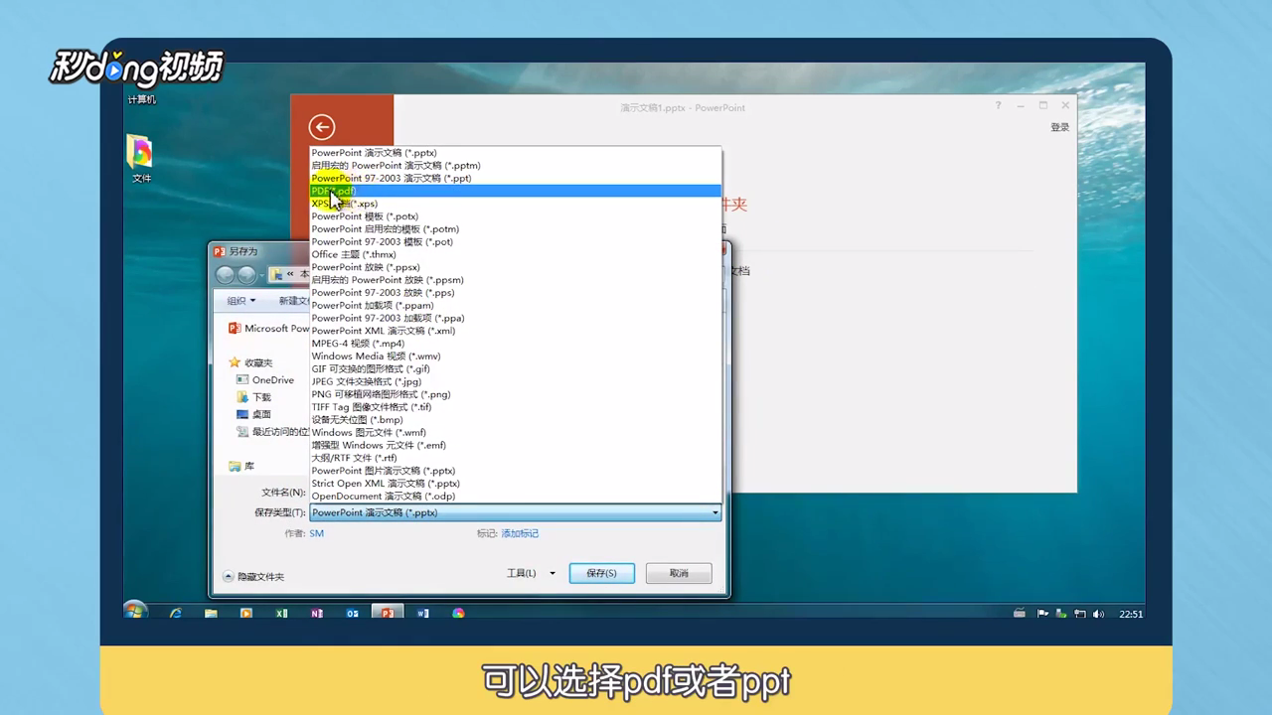Choose GIF 可交换的图形格式 (*.gif)
This screenshot has height=715, width=1272.
515,369
